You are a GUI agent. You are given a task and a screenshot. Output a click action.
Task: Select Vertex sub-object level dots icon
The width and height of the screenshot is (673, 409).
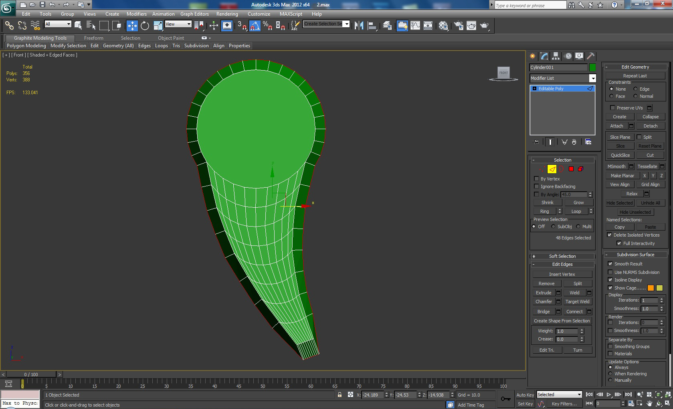point(543,169)
